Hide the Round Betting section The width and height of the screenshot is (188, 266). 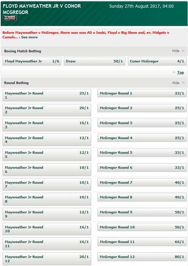[178, 83]
